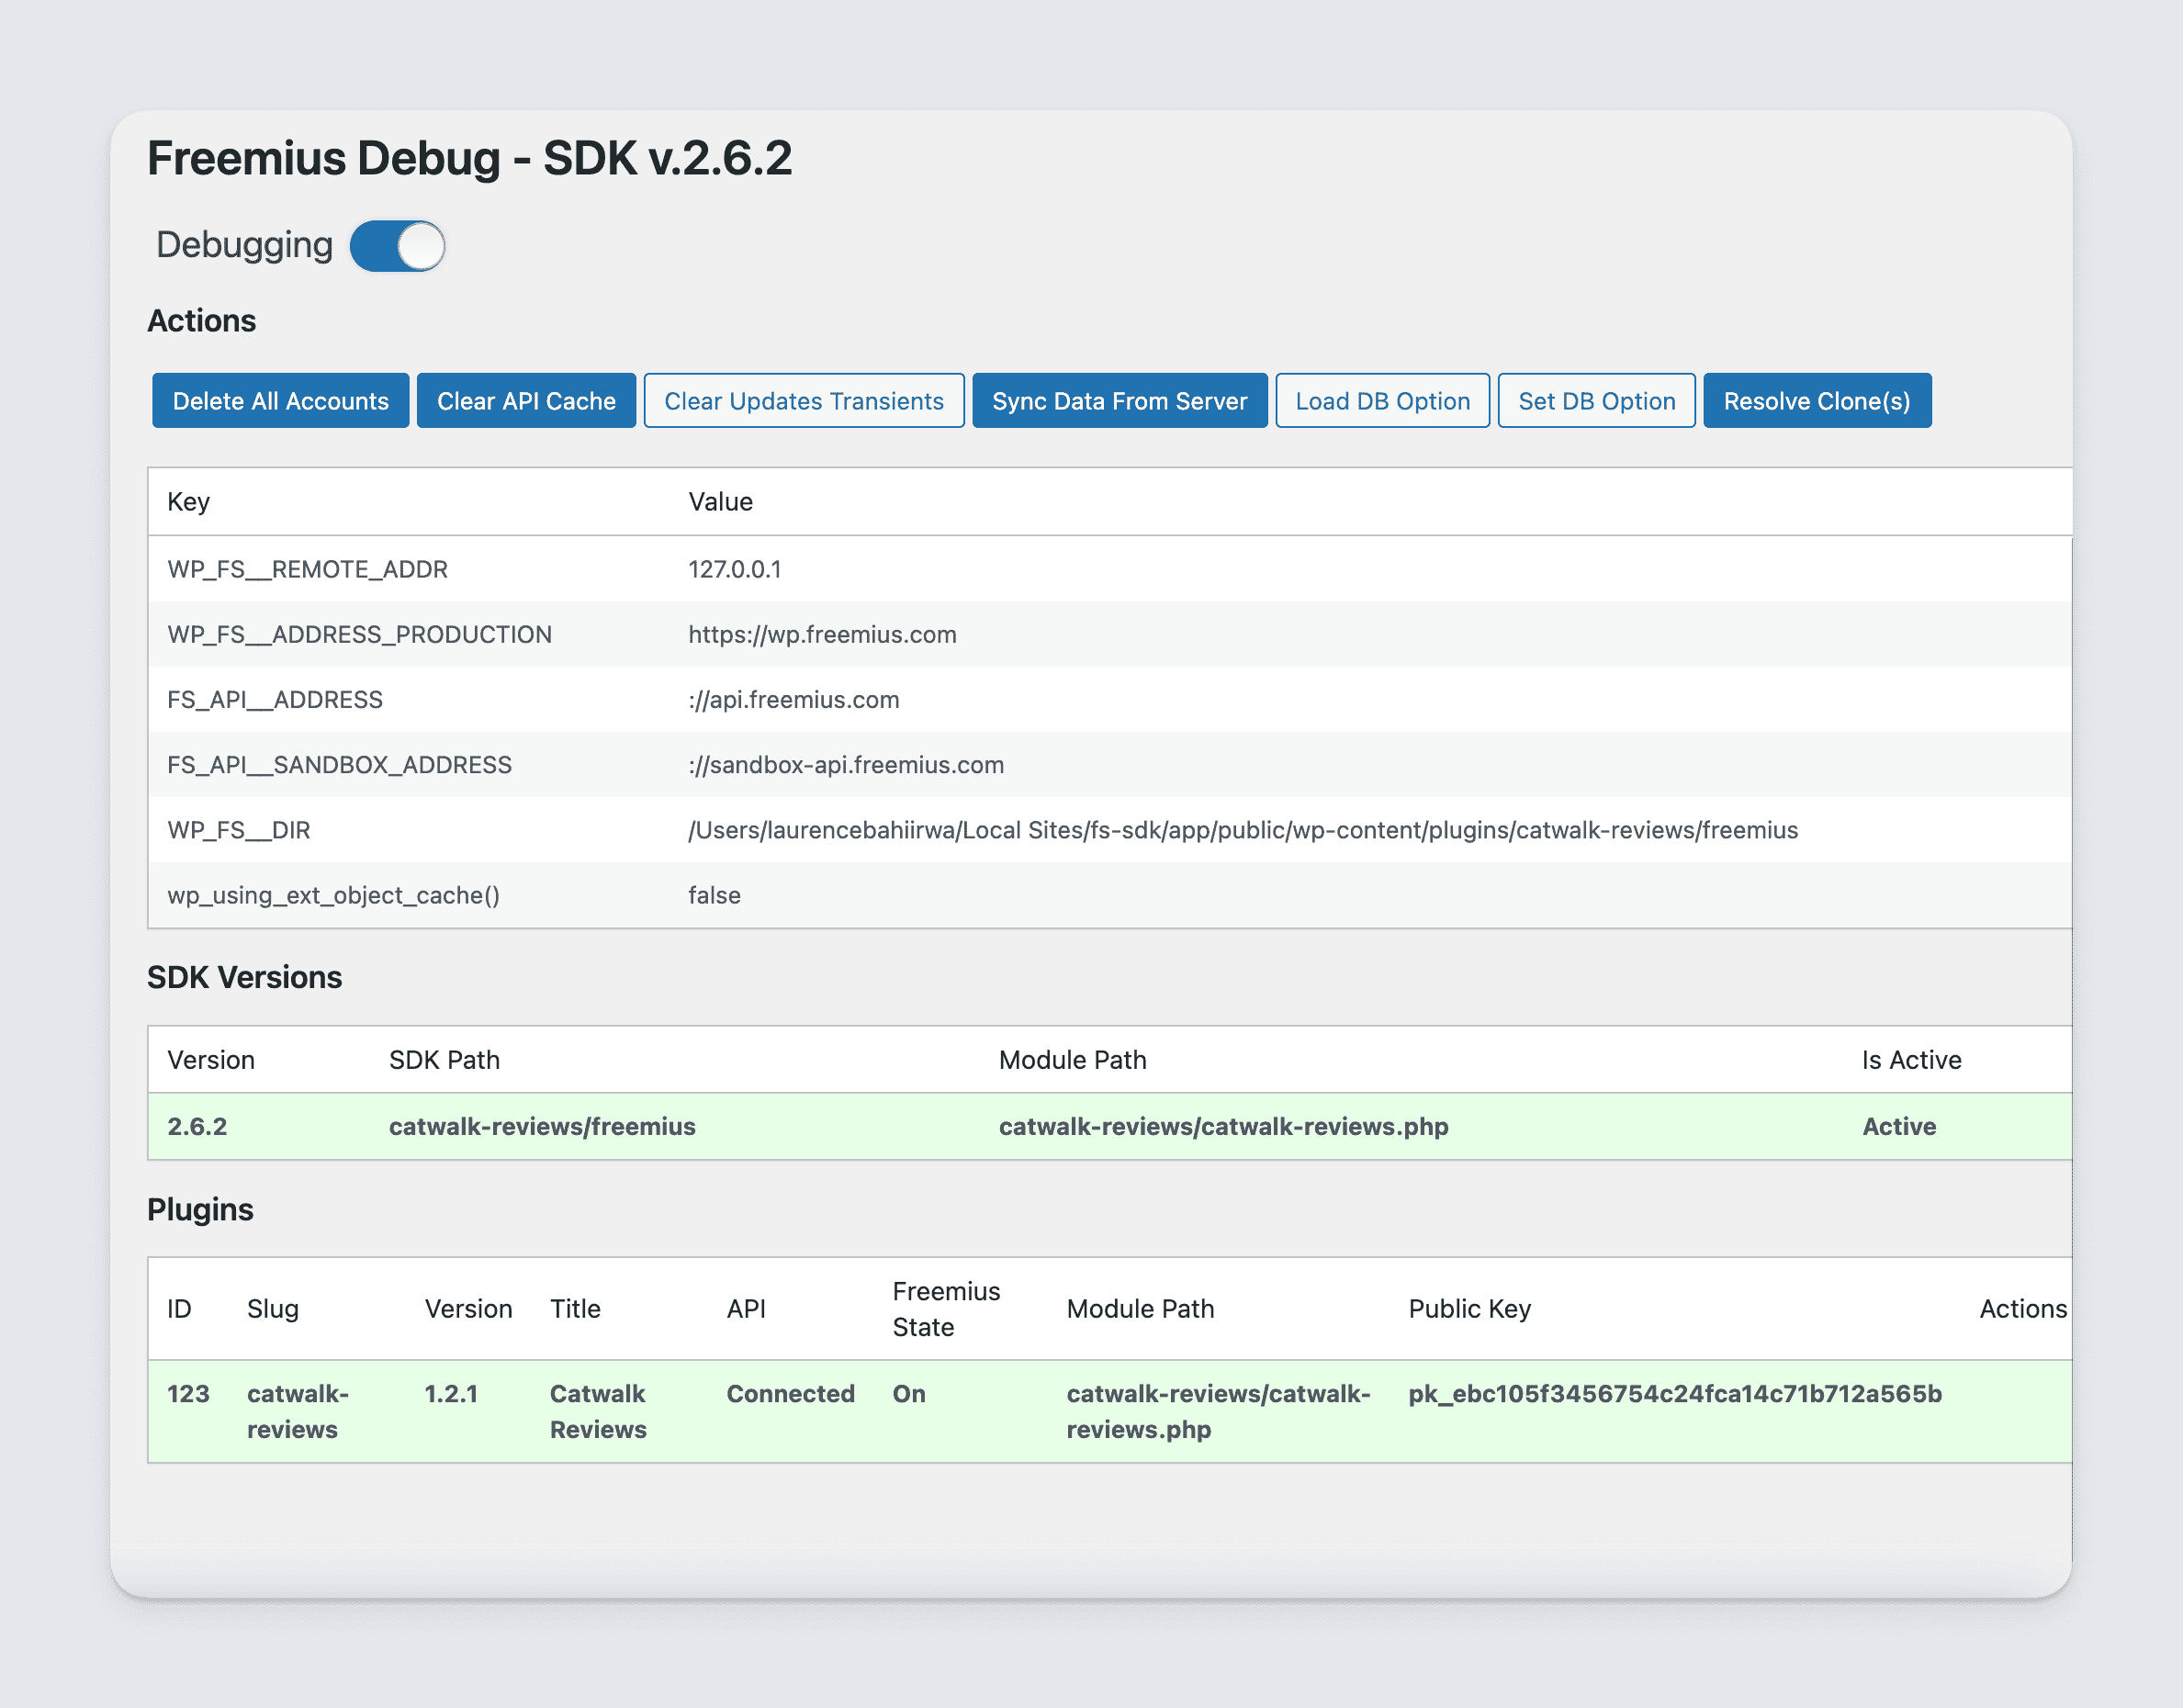Click Set DB Option button
2183x1708 pixels.
1597,401
